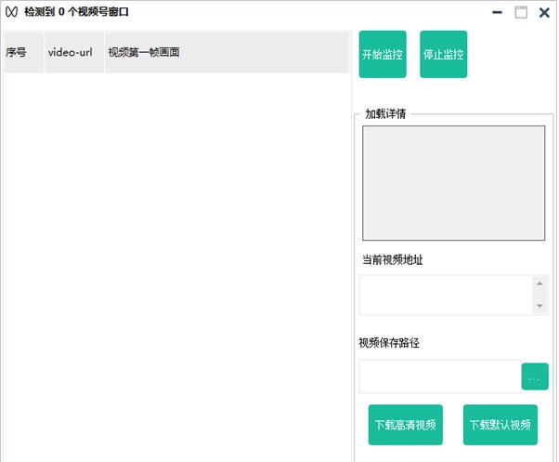The width and height of the screenshot is (559, 462).
Task: Click the 下载默认视频 button
Action: [500, 426]
